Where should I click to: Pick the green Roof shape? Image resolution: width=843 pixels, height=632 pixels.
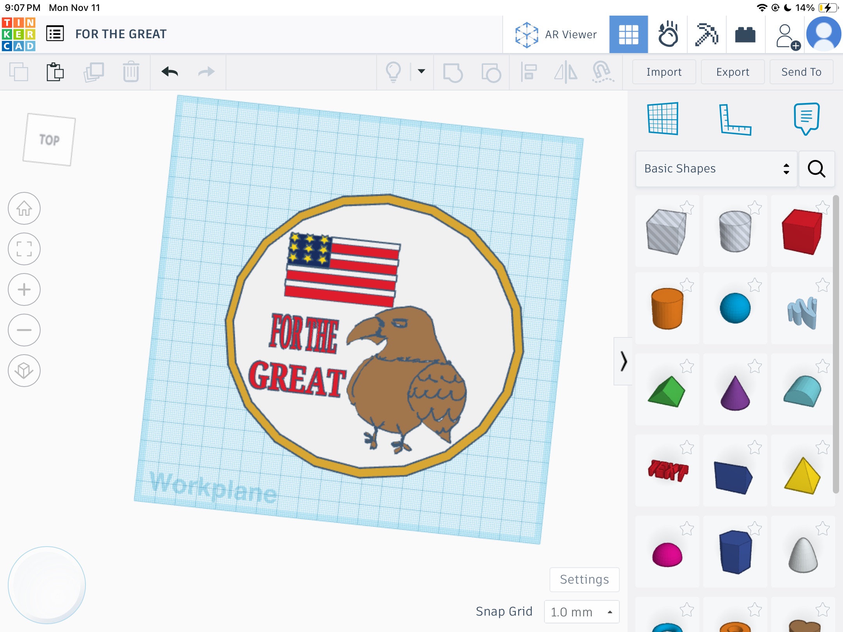[667, 392]
